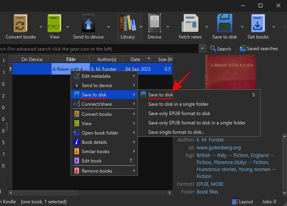This screenshot has width=287, height=206.
Task: Choose Save to disk in a single folder
Action: [178, 104]
